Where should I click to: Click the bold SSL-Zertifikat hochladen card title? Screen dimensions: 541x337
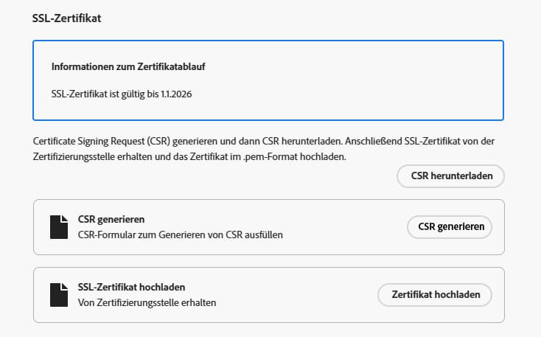(131, 288)
